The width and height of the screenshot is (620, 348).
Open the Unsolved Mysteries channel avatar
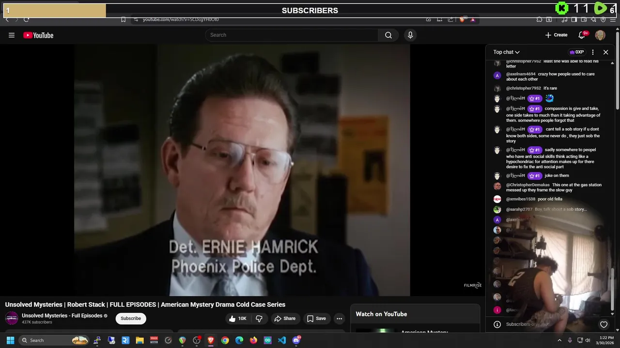pyautogui.click(x=12, y=319)
